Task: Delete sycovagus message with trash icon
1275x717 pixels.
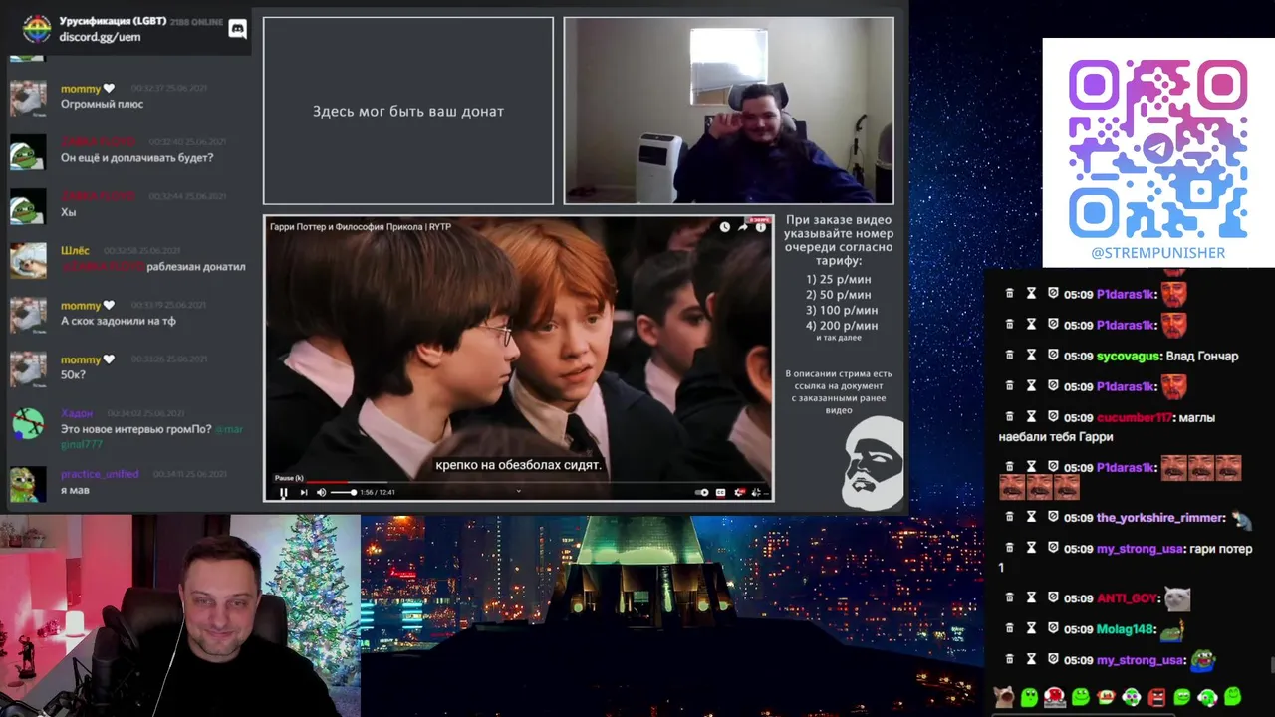Action: [1010, 356]
